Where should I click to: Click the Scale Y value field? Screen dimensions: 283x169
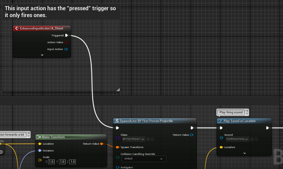62,162
